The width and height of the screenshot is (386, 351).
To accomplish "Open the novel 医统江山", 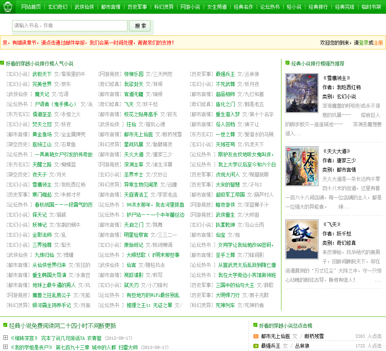I will click(42, 144).
